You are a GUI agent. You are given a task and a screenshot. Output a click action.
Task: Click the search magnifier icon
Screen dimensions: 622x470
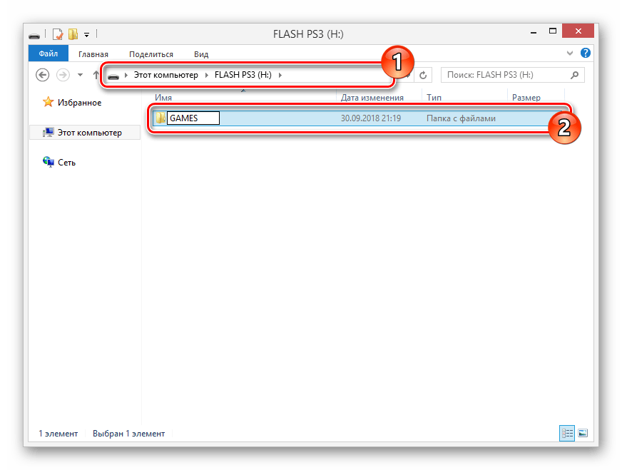click(574, 75)
